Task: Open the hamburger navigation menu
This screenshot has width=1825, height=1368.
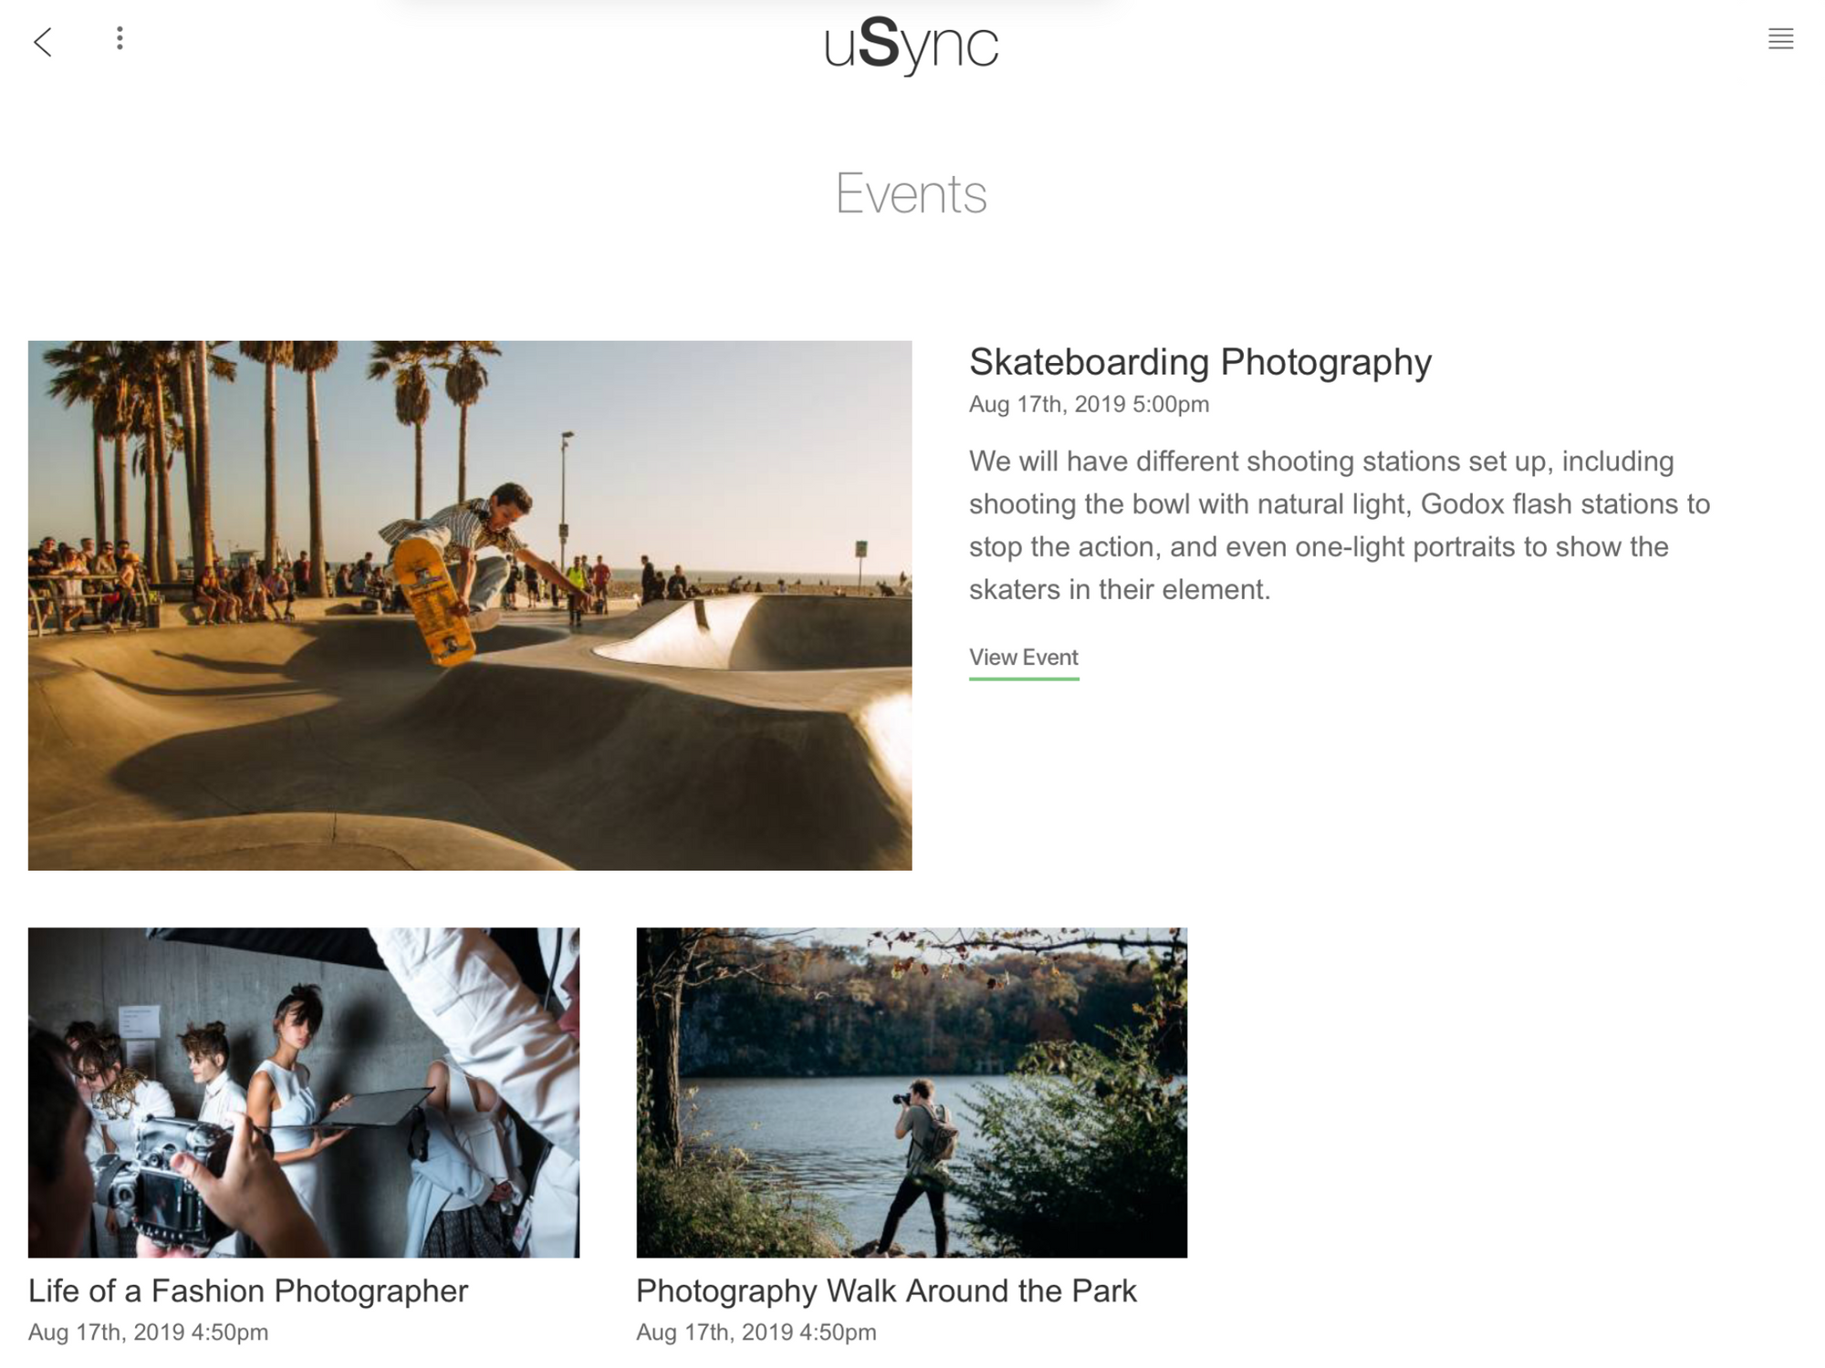Action: [1779, 39]
